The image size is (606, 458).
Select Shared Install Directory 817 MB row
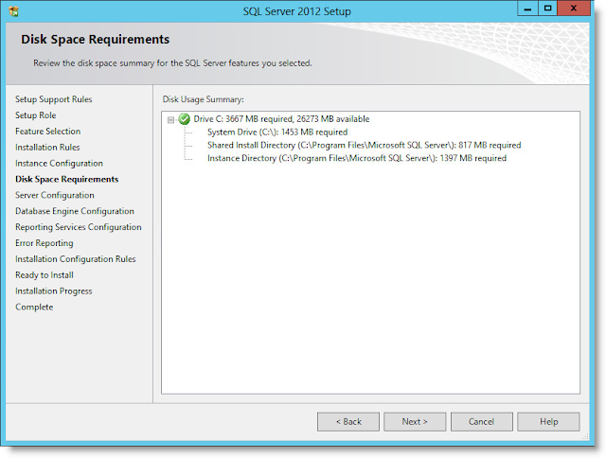(x=364, y=145)
